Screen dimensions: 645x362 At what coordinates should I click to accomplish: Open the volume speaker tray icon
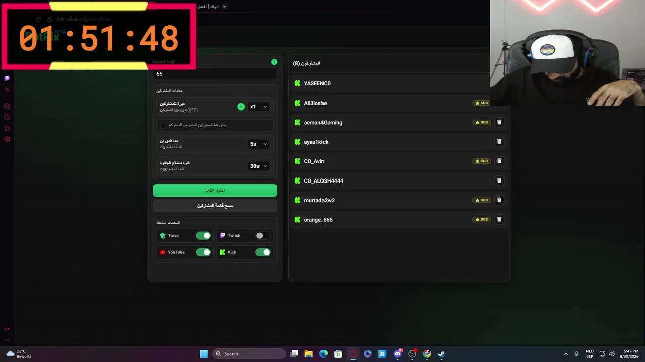(x=611, y=354)
